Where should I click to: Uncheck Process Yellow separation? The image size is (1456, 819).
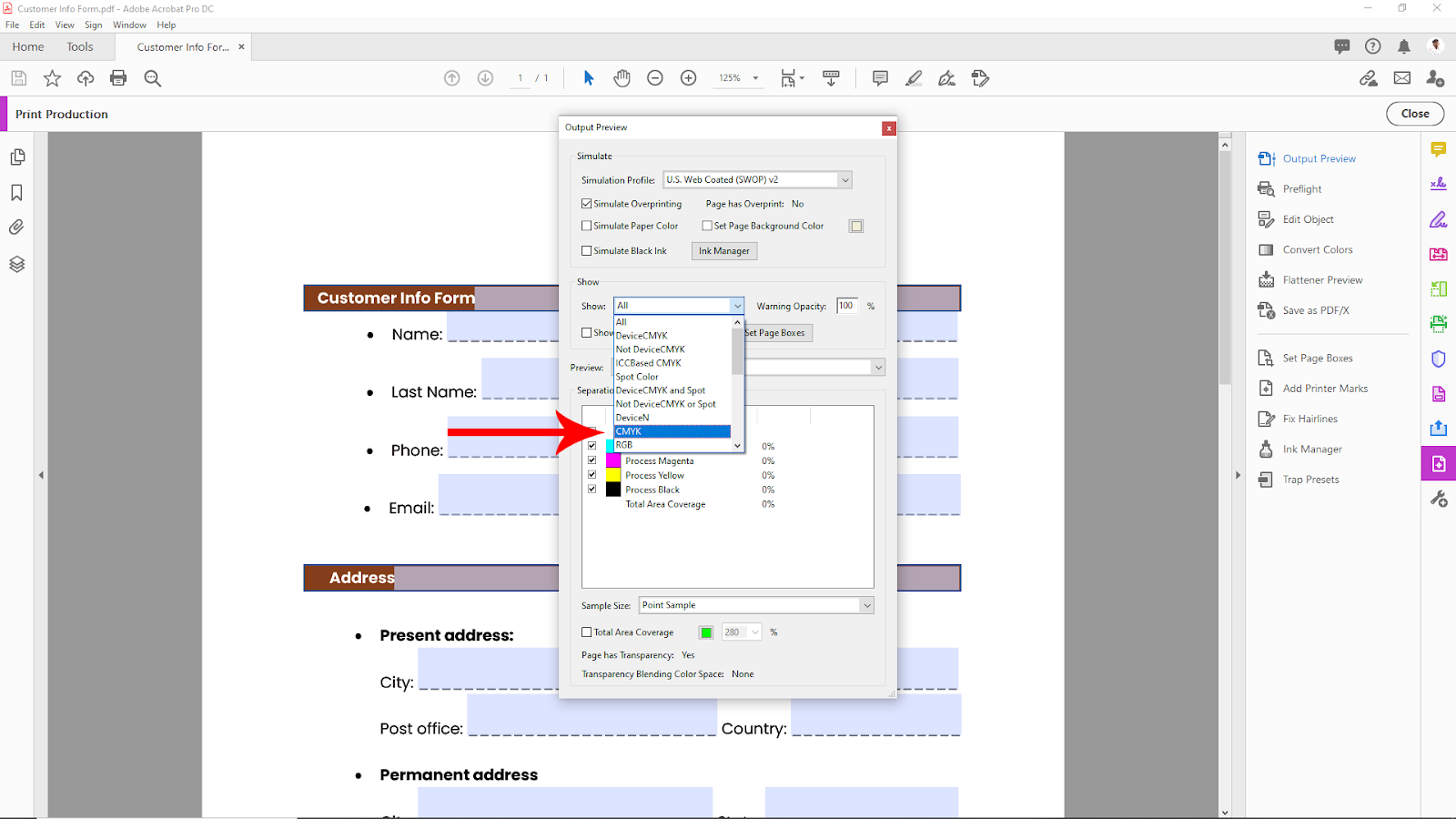[592, 475]
